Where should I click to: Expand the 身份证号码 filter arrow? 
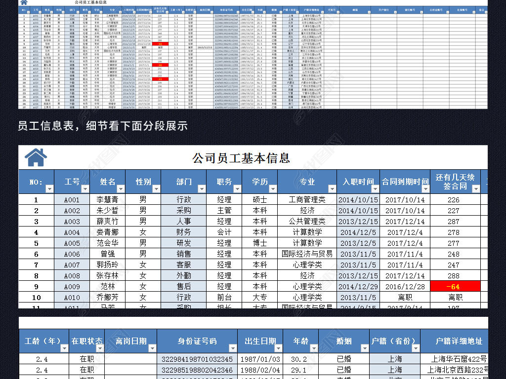233,348
